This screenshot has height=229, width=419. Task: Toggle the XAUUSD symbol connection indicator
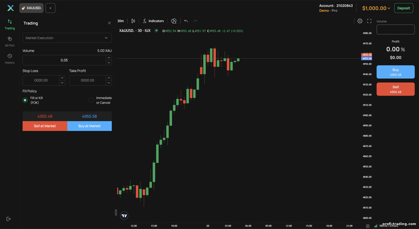pos(156,31)
